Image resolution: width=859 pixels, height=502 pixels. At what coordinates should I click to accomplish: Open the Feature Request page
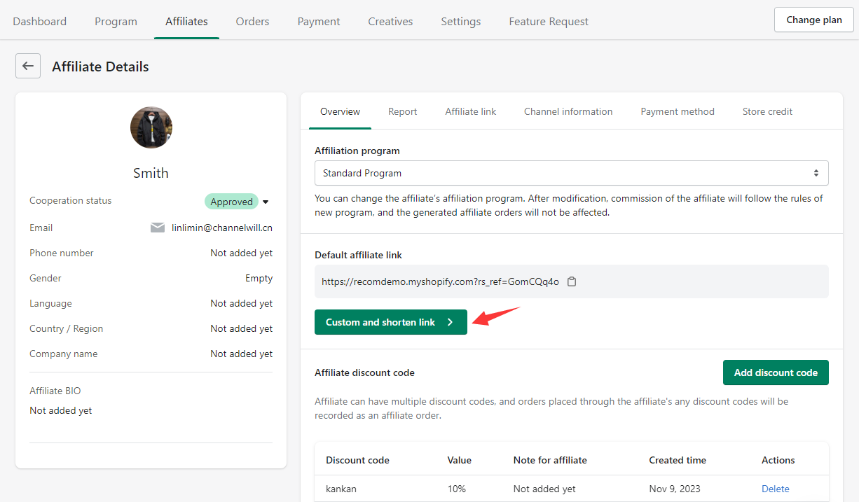(549, 21)
